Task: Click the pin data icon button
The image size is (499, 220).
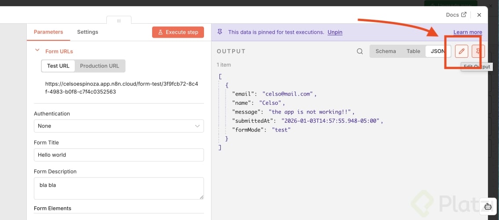Action: pyautogui.click(x=478, y=51)
